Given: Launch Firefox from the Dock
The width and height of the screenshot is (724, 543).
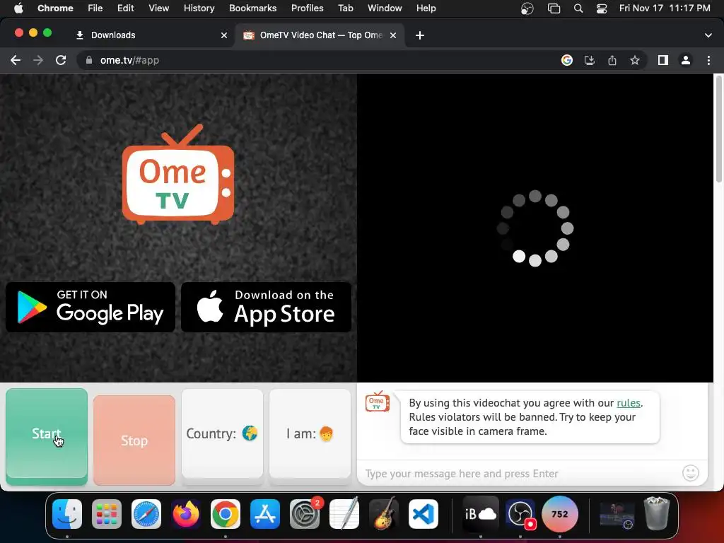Looking at the screenshot, I should click(186, 514).
